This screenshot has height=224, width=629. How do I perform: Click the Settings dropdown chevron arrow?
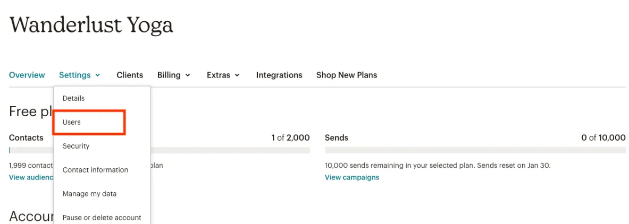98,75
